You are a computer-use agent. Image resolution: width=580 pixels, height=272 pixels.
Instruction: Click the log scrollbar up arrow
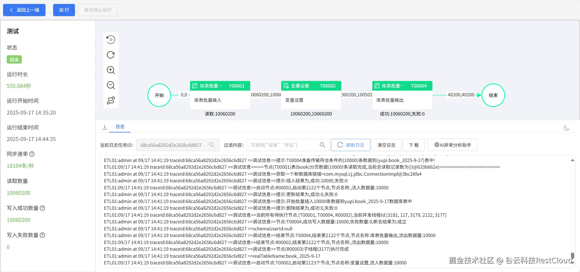(x=572, y=160)
